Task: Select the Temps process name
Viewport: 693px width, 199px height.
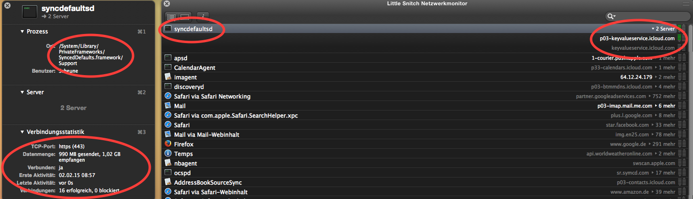Action: coord(183,154)
